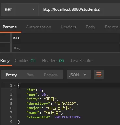Click the request URL field
The height and width of the screenshot is (125, 120).
(x=79, y=9)
